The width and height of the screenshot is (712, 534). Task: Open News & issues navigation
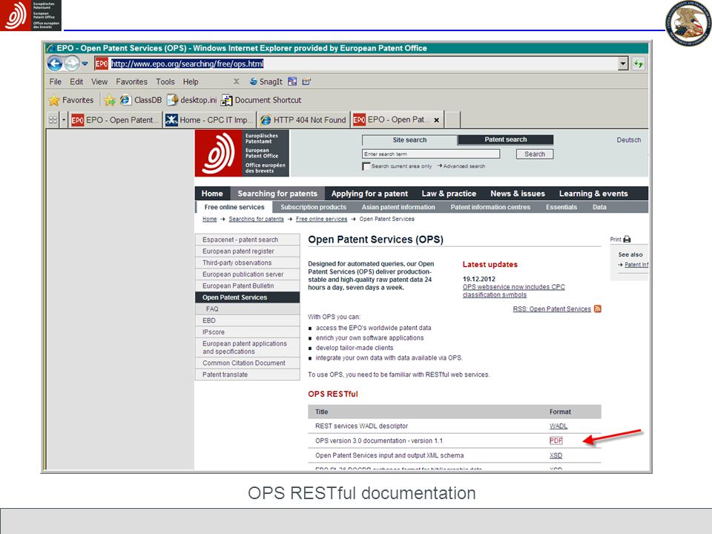click(518, 194)
